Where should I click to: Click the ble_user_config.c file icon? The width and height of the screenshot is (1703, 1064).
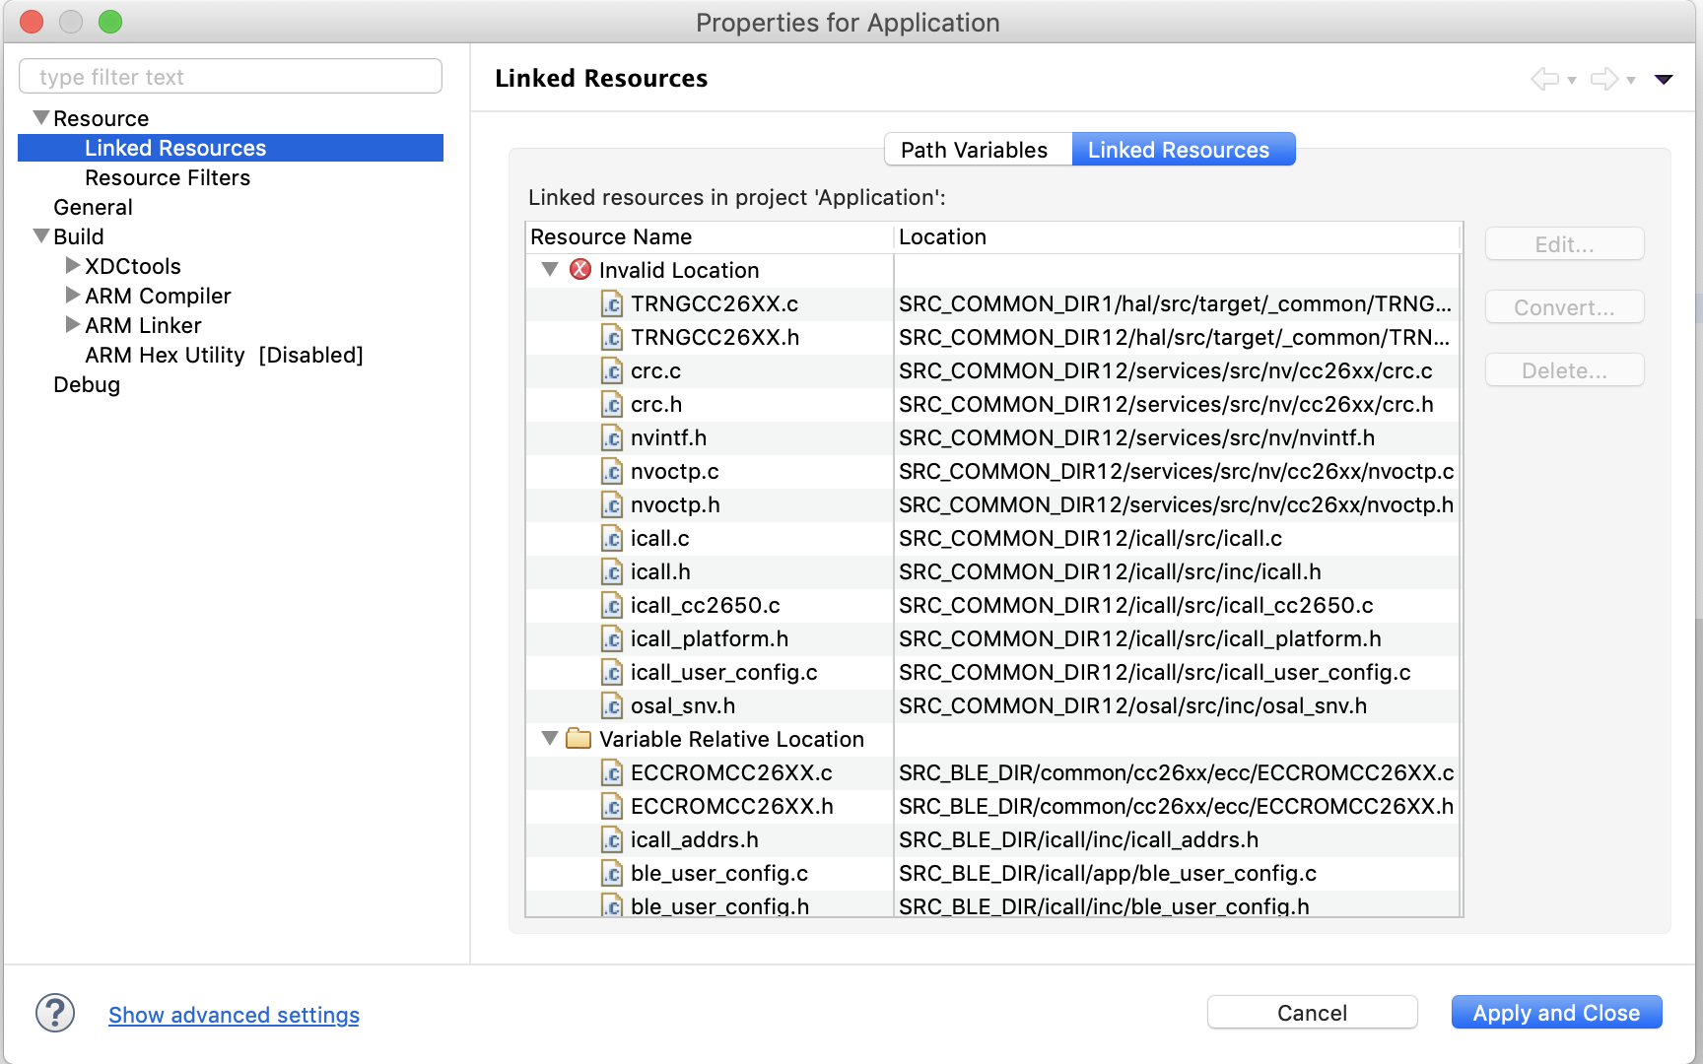[x=612, y=873]
